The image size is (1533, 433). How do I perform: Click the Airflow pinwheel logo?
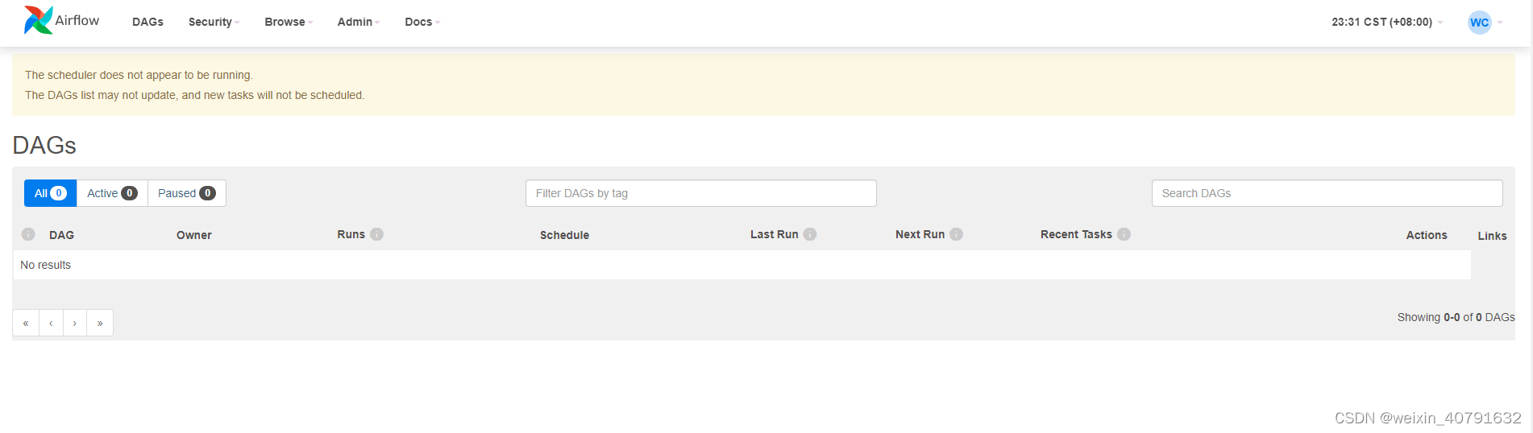pos(38,20)
